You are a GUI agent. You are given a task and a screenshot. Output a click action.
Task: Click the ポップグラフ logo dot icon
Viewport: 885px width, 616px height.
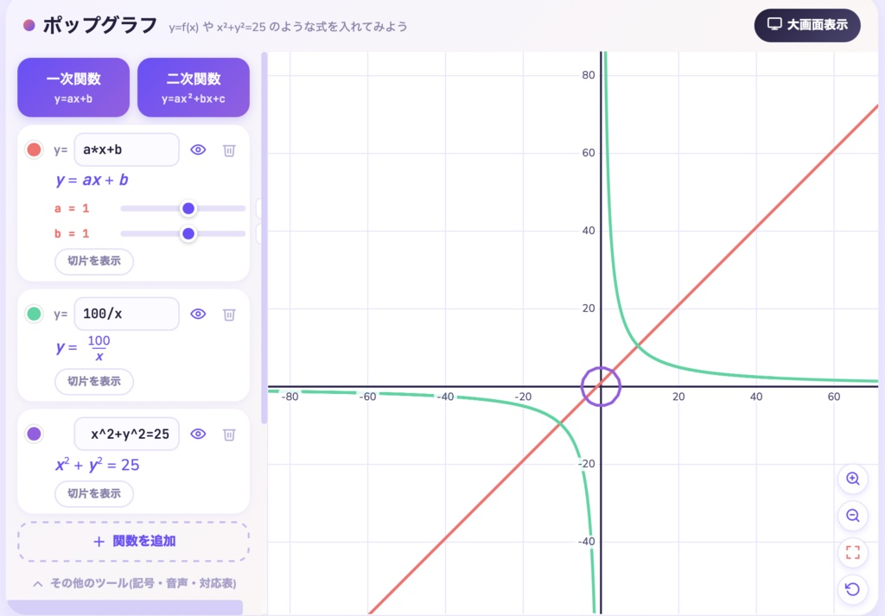tap(29, 25)
